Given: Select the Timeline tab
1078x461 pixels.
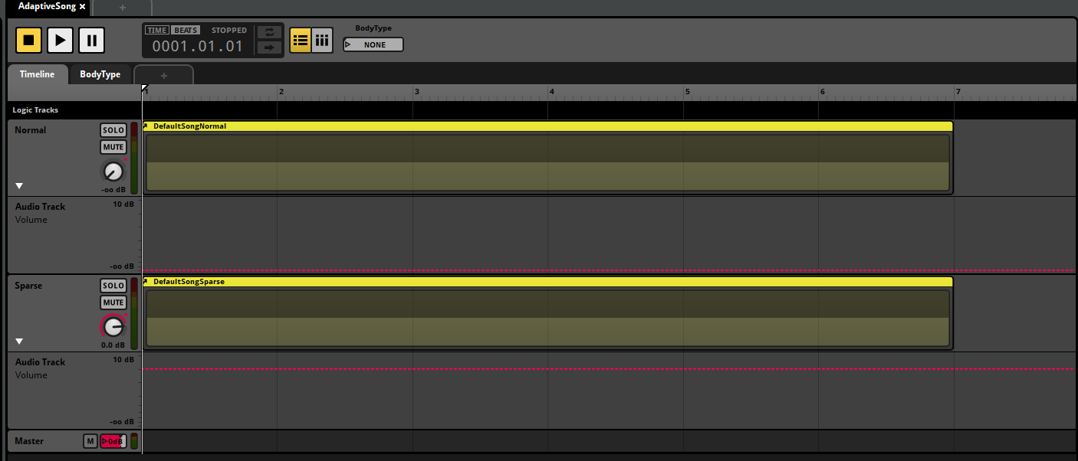Looking at the screenshot, I should (x=37, y=74).
